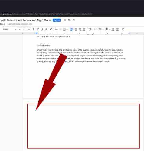Expand the bulleted list dropdown arrow
Viewport: 144px width, 151px height.
[103, 29]
